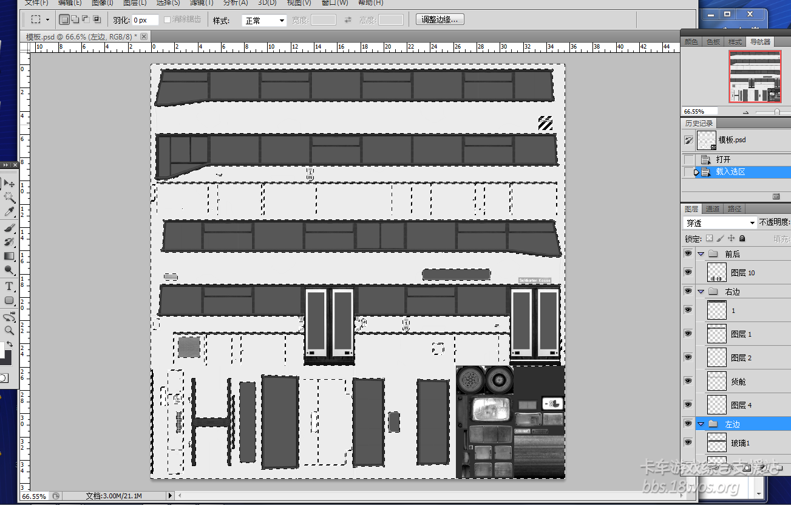Select the Zoom tool
The height and width of the screenshot is (505, 791).
[9, 331]
